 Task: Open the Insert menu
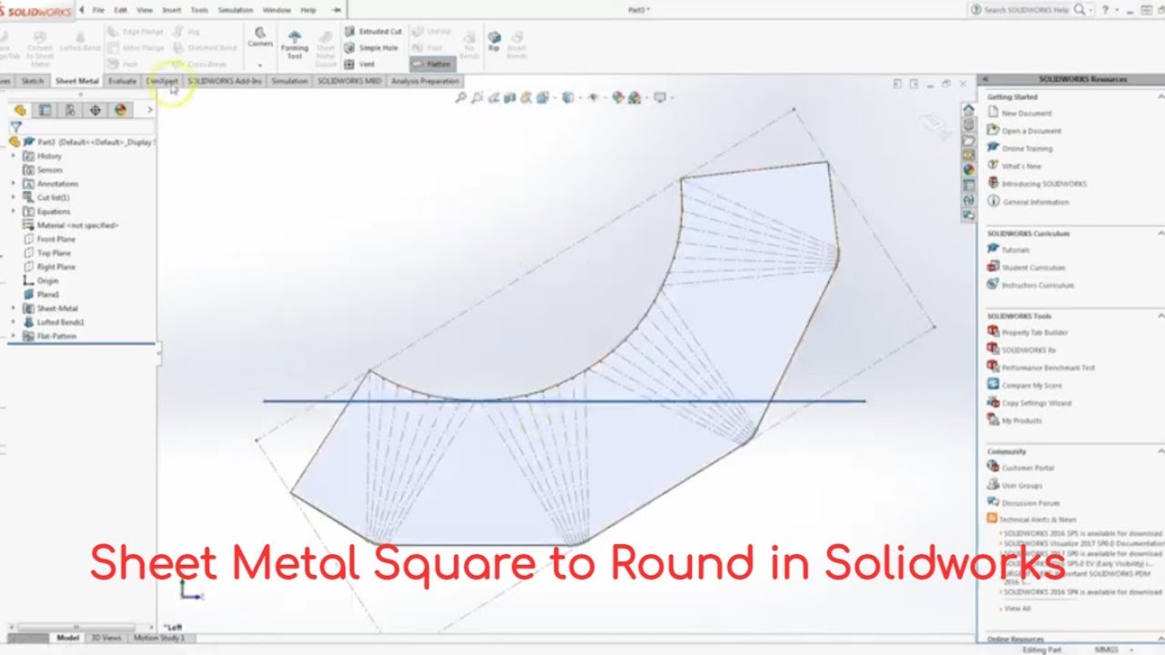click(x=171, y=10)
